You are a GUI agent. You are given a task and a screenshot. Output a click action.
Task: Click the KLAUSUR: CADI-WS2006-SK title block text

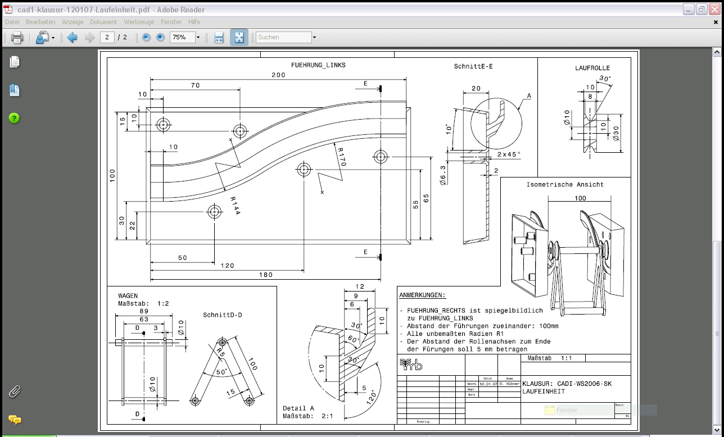[567, 384]
